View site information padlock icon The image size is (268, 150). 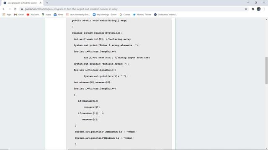click(22, 9)
